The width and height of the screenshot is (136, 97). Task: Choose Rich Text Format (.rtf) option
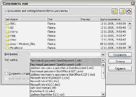pos(43,88)
